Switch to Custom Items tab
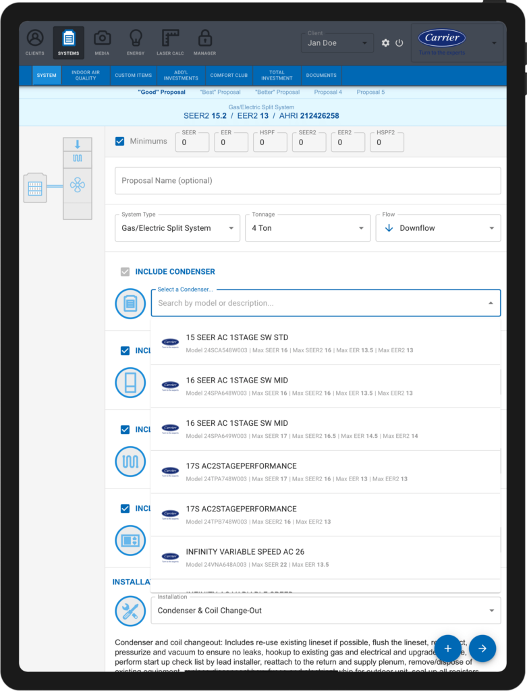The image size is (527, 691). pos(134,76)
